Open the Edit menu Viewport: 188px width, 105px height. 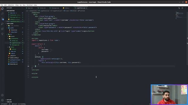[x=5, y=5]
